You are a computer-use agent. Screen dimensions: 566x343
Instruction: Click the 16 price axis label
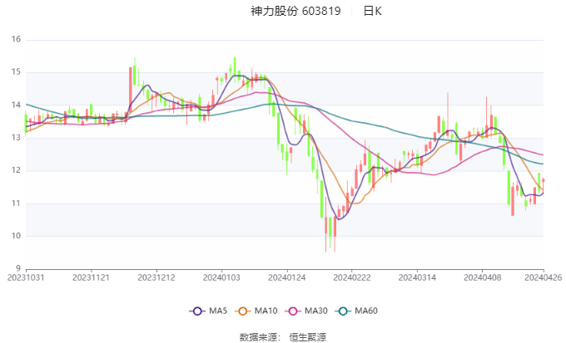(16, 39)
